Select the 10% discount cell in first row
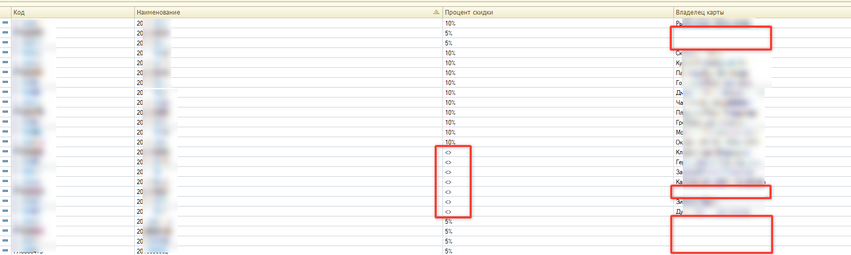Viewport: 851px width, 255px height. pyautogui.click(x=558, y=23)
